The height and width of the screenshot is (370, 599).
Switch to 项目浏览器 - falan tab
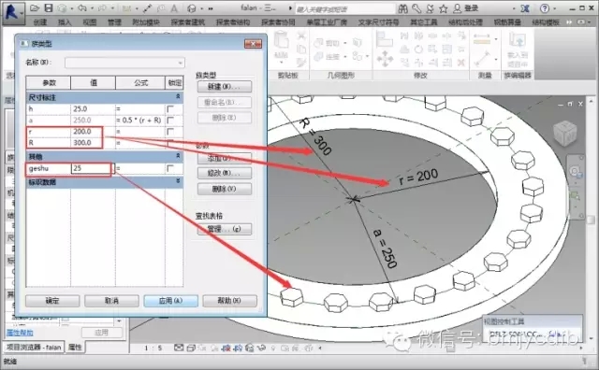click(x=34, y=348)
